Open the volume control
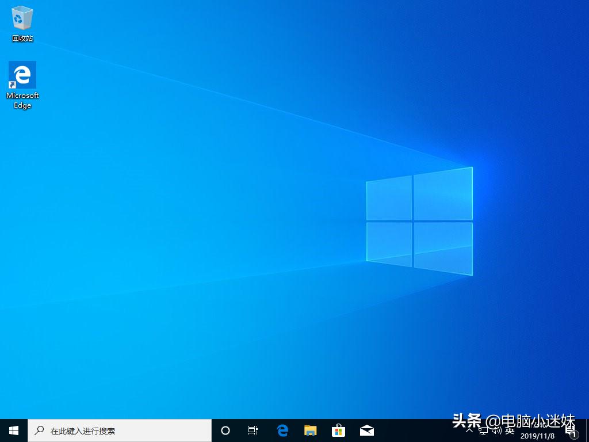Viewport: 589px width, 442px height. 495,431
